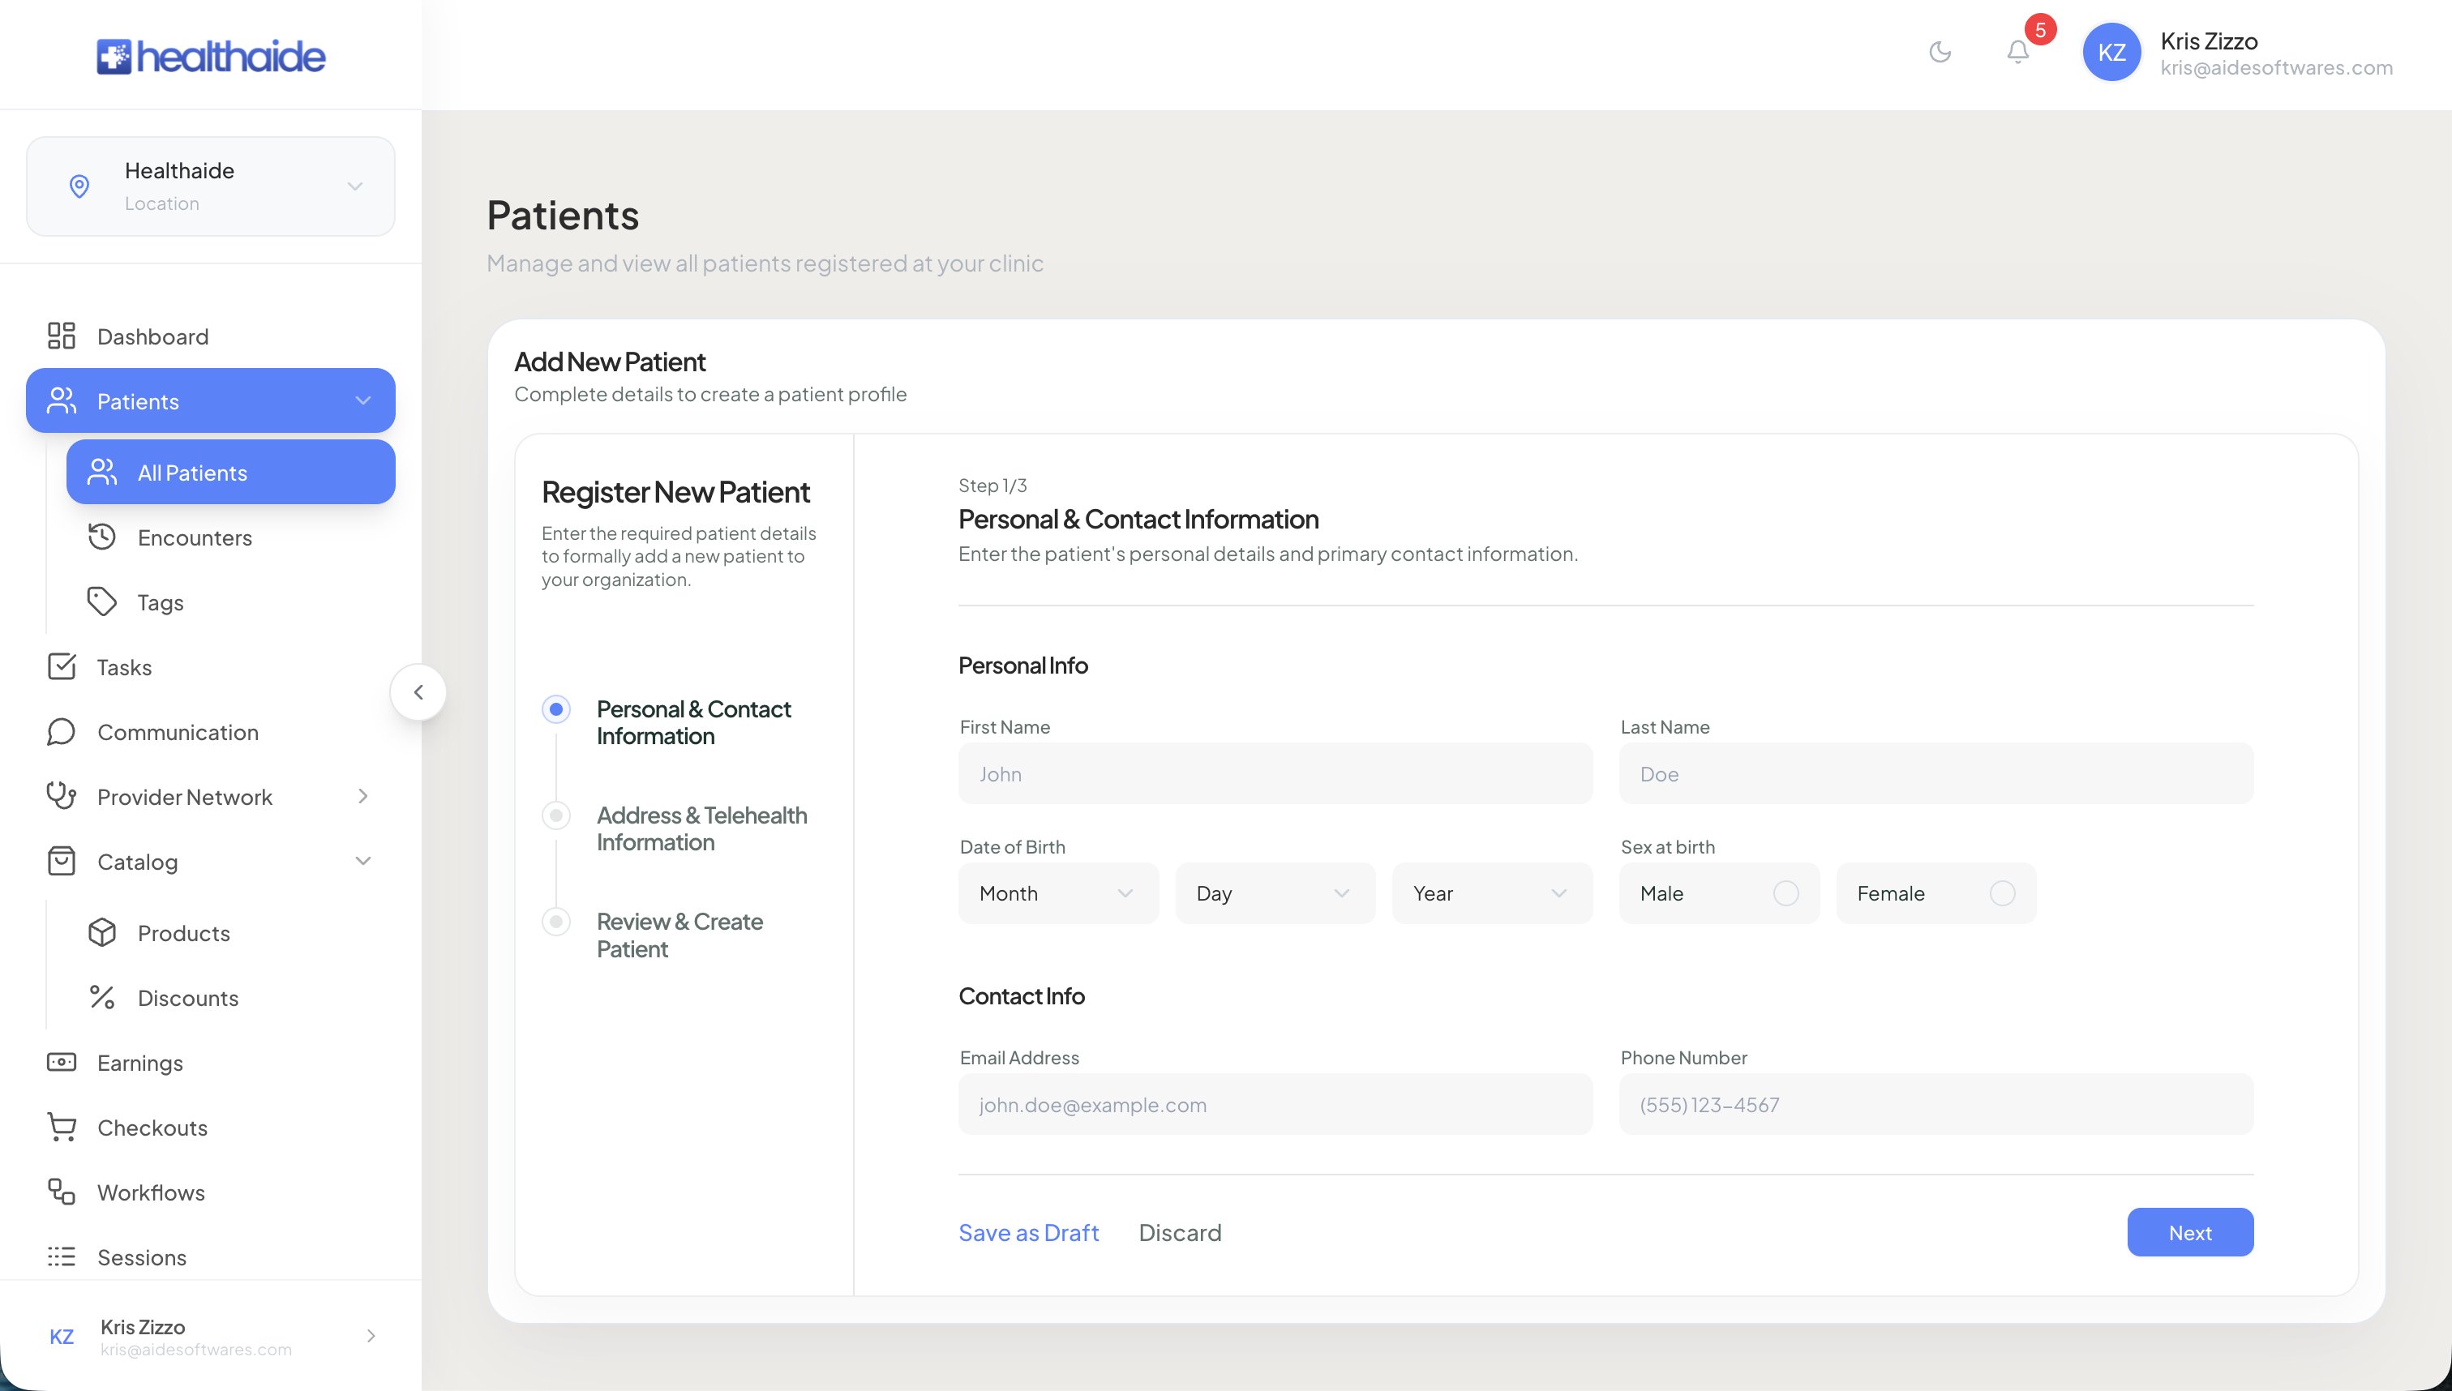The width and height of the screenshot is (2452, 1391).
Task: Collapse the Patients menu chevron
Action: (363, 400)
